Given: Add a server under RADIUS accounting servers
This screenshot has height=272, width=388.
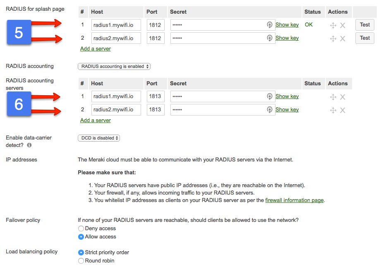Looking at the screenshot, I should click(96, 120).
